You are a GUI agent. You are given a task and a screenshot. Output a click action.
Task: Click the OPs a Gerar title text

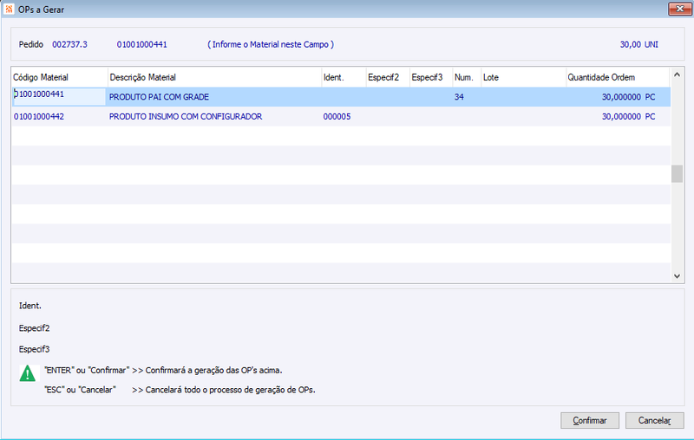click(41, 10)
